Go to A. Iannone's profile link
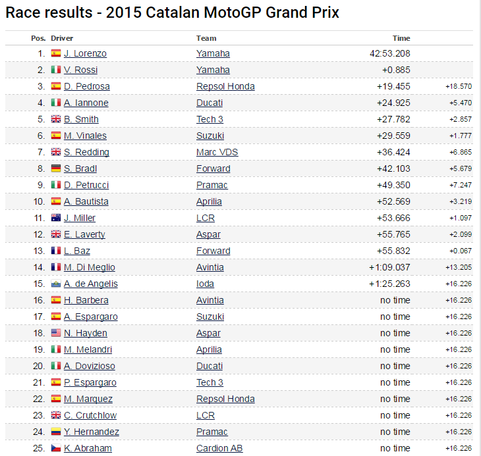This screenshot has width=481, height=456. 86,103
